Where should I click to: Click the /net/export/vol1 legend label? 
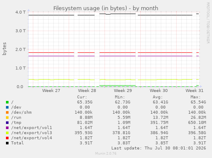32,128
